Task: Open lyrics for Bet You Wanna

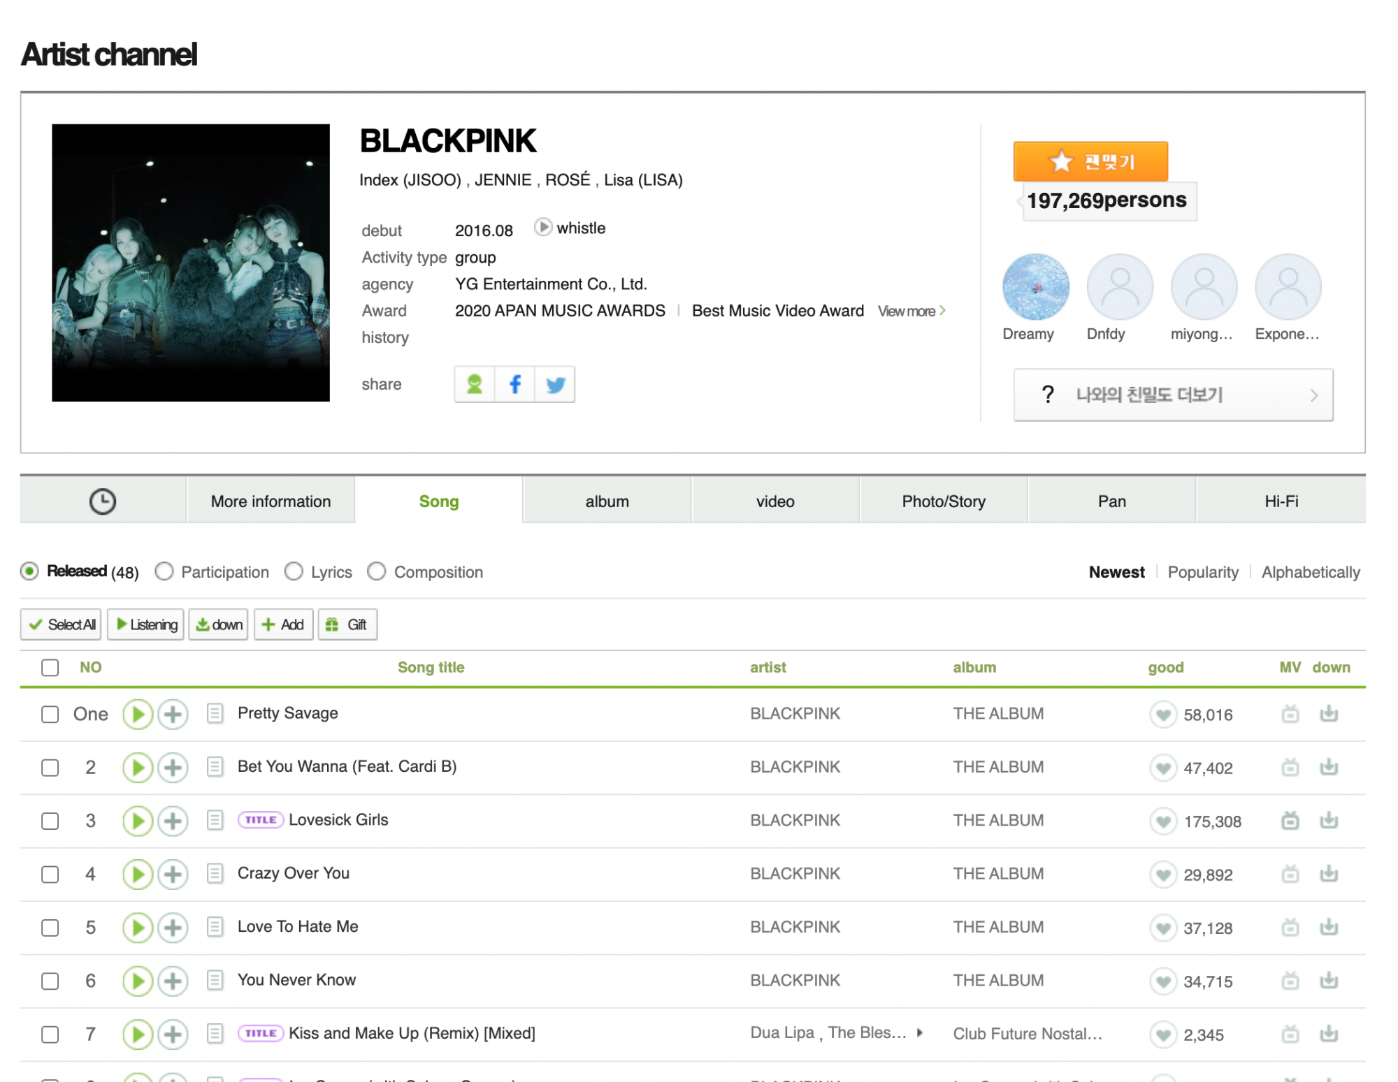Action: [215, 767]
